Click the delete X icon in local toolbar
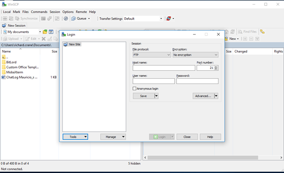The width and height of the screenshot is (284, 173). (x=44, y=39)
